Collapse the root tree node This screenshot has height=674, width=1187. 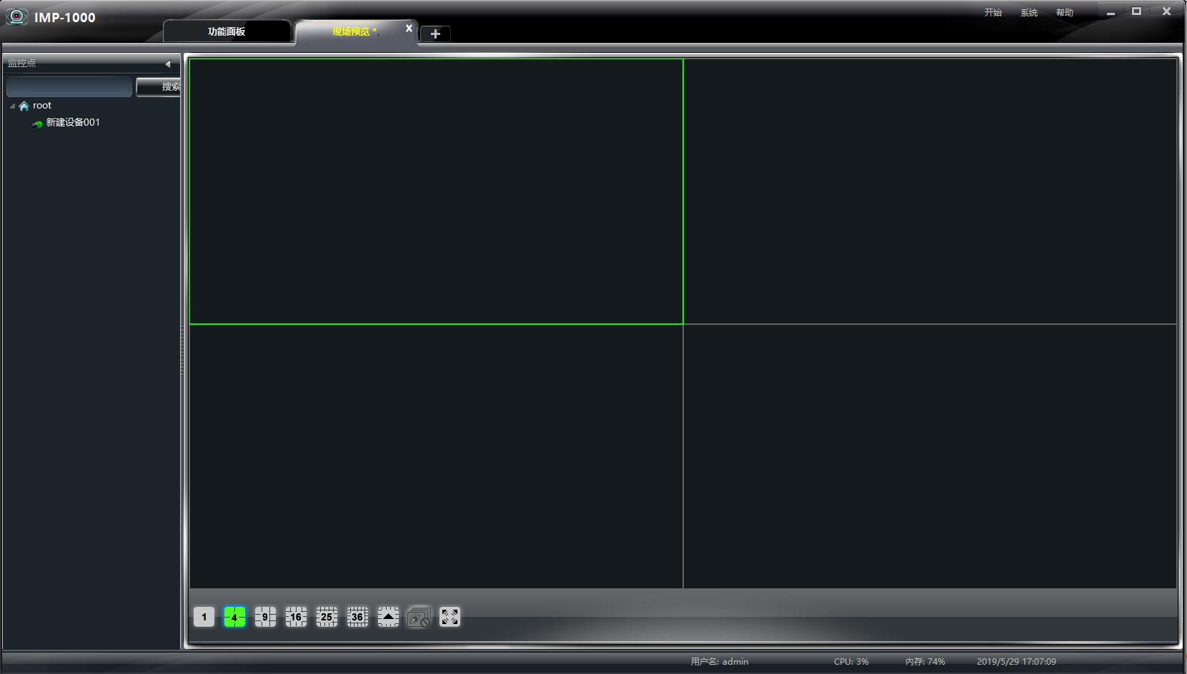tap(12, 106)
